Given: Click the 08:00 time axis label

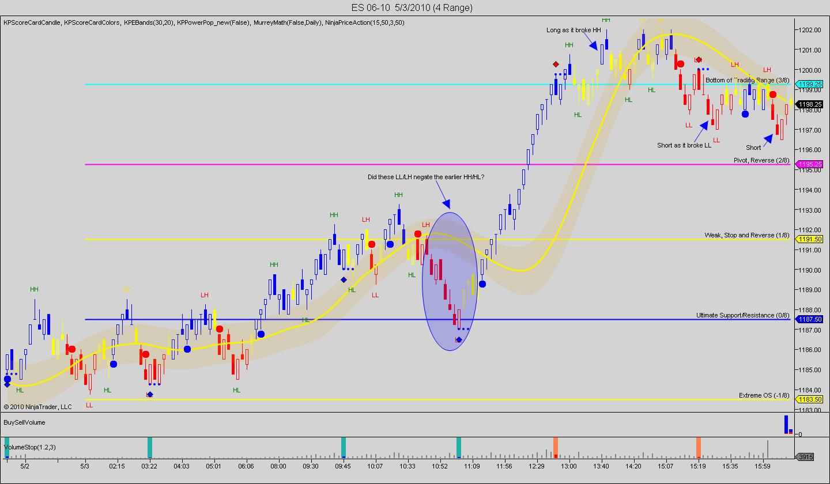Looking at the screenshot, I should (x=278, y=466).
